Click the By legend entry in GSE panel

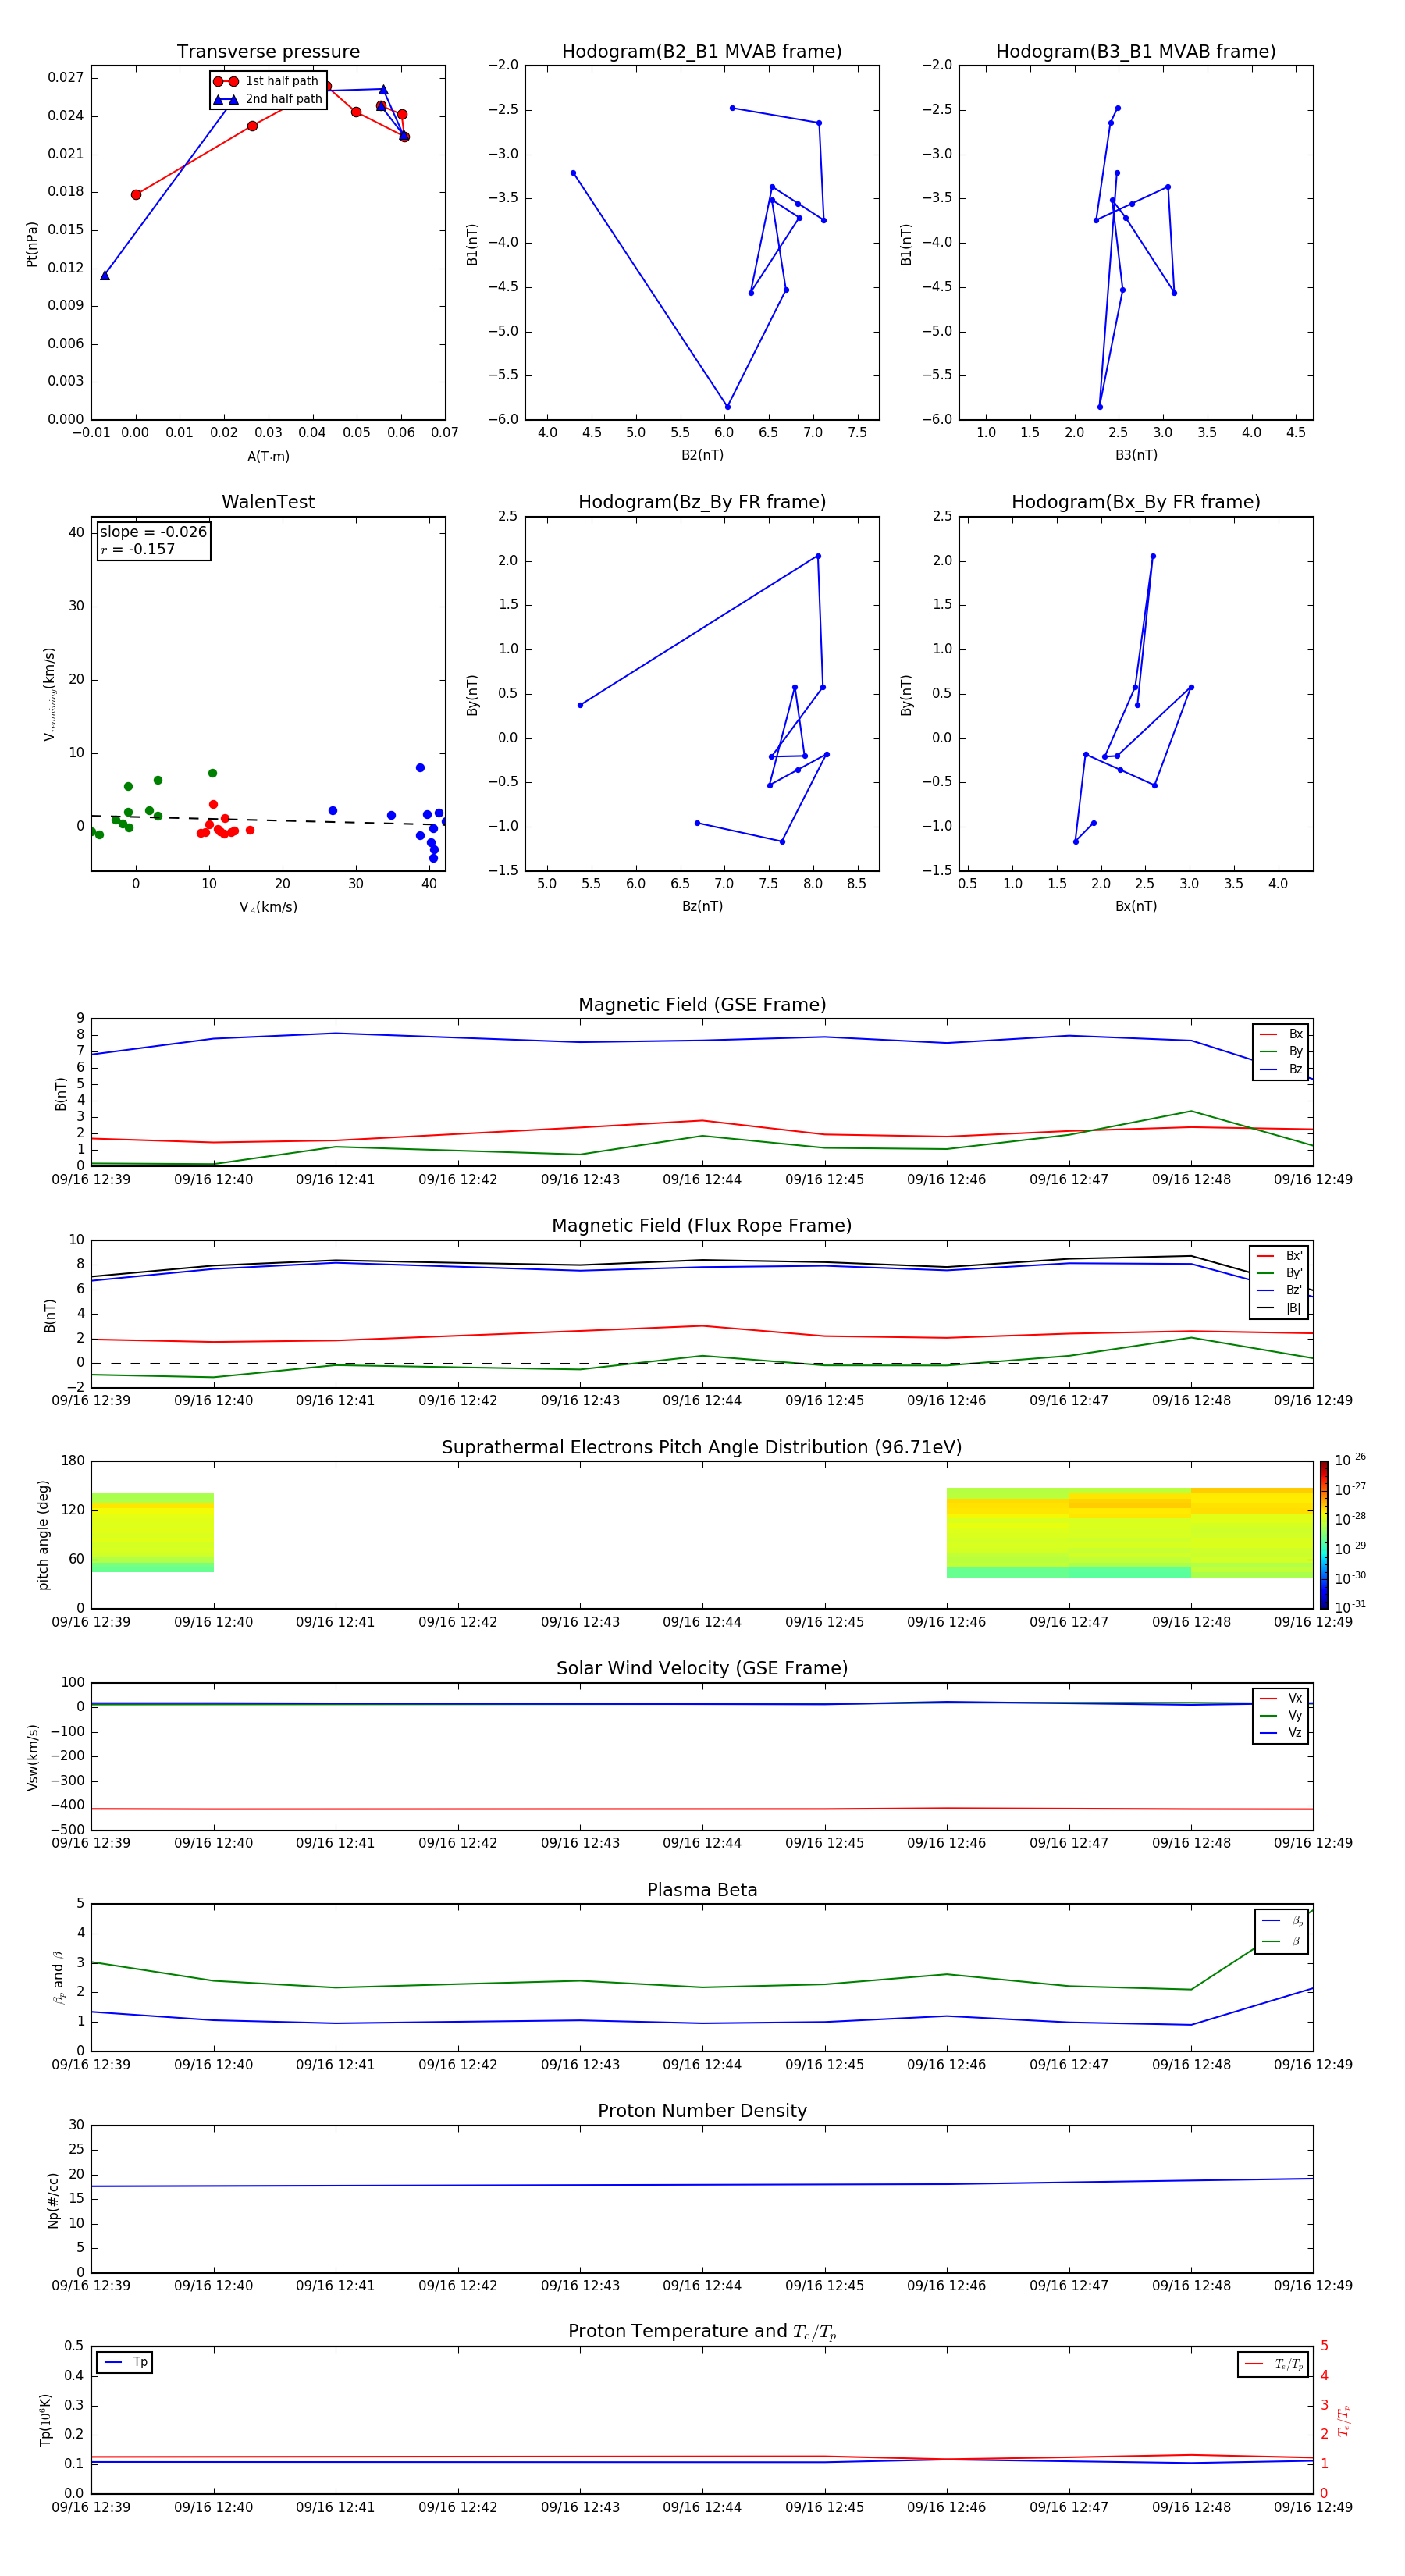1281,1052
